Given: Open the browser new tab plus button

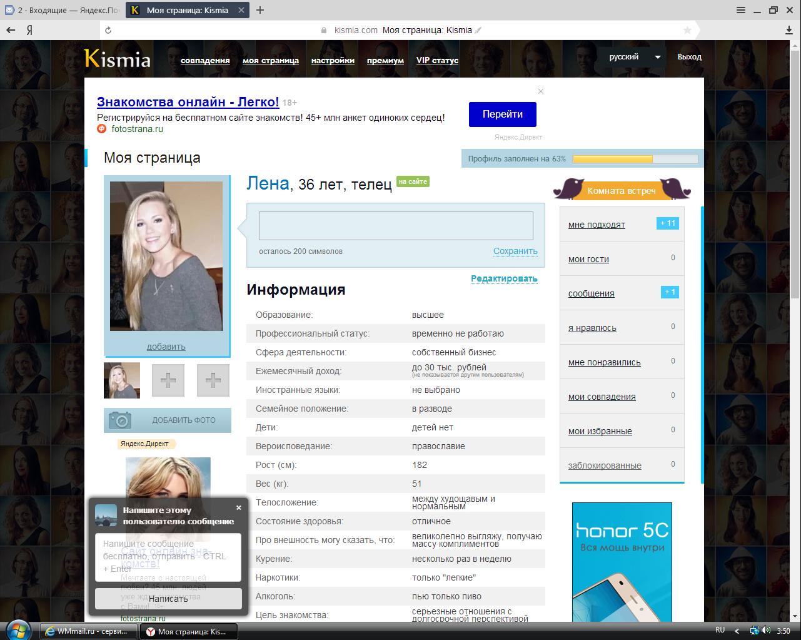Looking at the screenshot, I should coord(260,10).
